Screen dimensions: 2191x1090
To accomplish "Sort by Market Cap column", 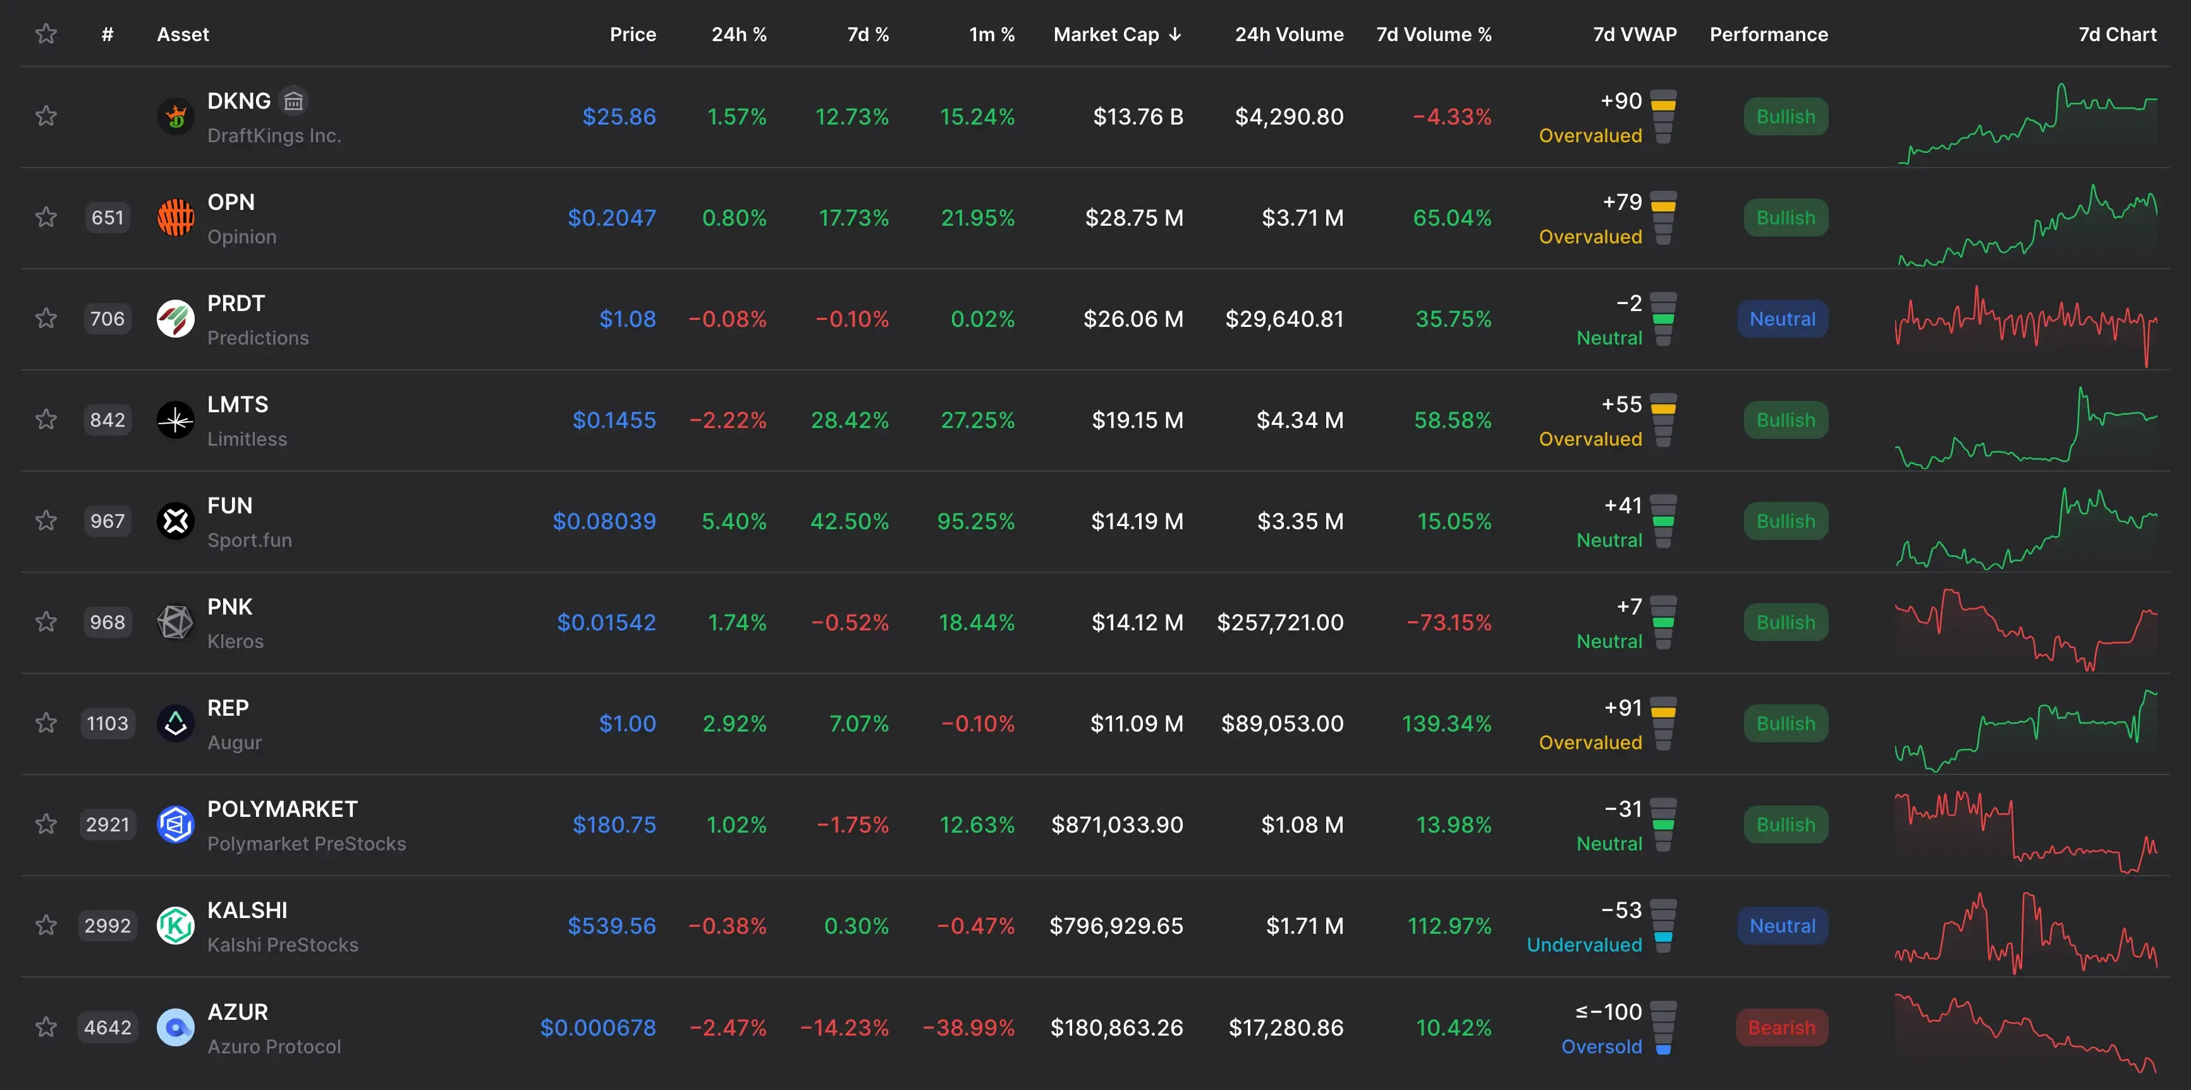I will tap(1118, 34).
